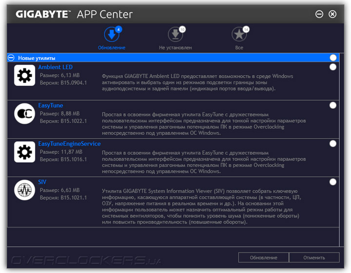Click the GIGABYTE APP Center title

point(74,14)
